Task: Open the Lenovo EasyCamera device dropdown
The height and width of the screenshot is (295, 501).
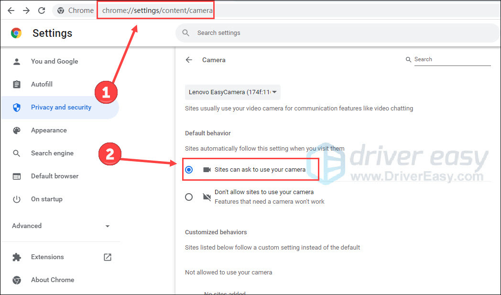Action: (233, 92)
